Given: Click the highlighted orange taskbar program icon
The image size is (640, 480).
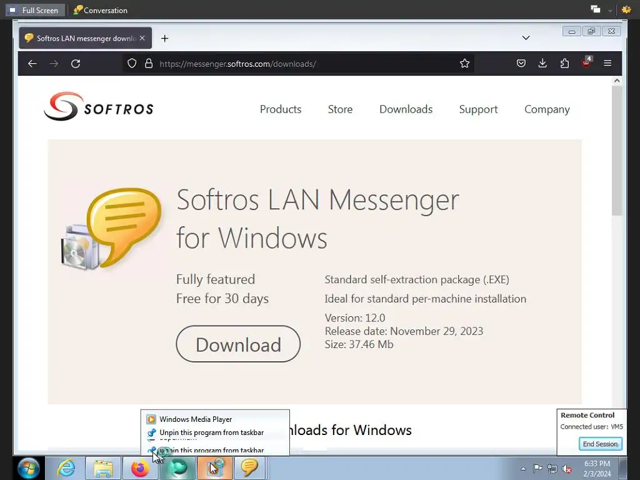Looking at the screenshot, I should (x=215, y=468).
